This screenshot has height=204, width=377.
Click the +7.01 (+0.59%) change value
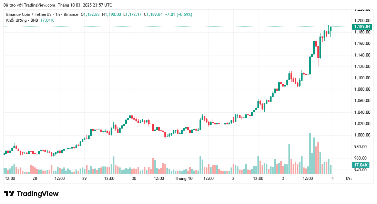[x=179, y=14]
